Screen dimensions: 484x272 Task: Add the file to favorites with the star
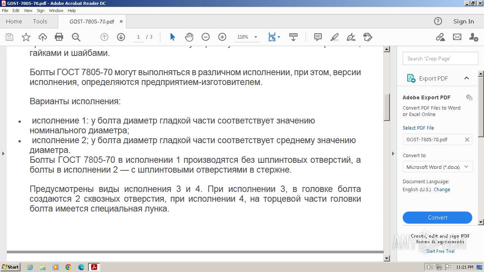coord(26,37)
